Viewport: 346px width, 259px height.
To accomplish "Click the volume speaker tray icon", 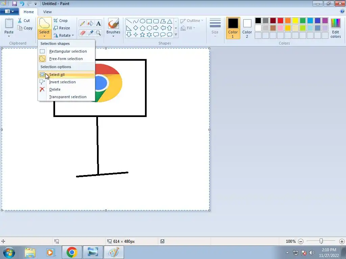I will 312,253.
